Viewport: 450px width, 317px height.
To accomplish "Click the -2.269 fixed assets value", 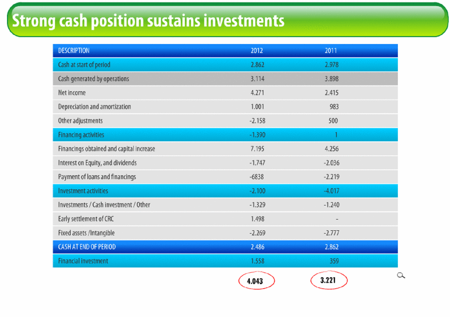I will point(257,233).
